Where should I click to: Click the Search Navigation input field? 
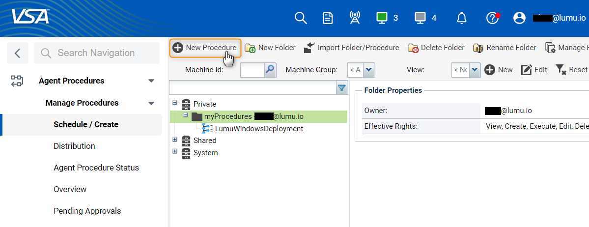click(96, 53)
